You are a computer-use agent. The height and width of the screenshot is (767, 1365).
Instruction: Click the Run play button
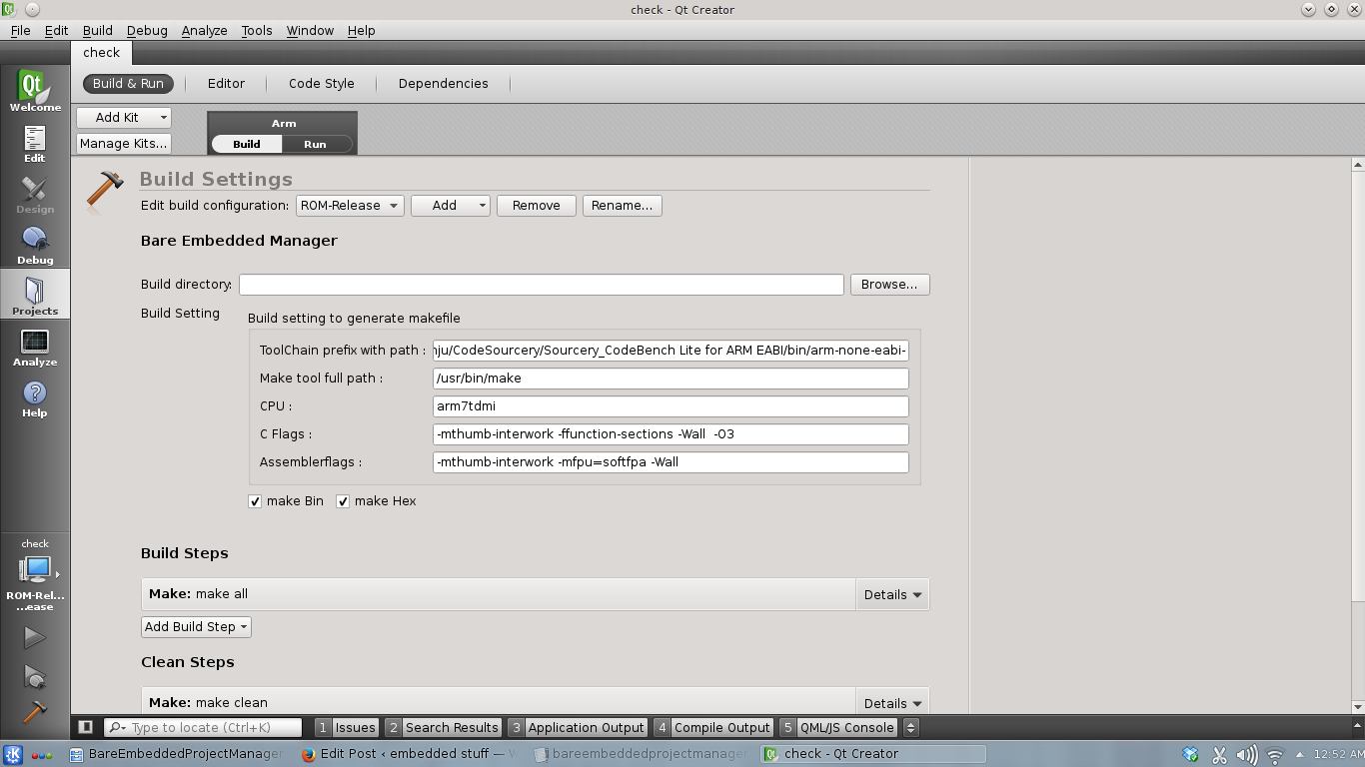(35, 637)
